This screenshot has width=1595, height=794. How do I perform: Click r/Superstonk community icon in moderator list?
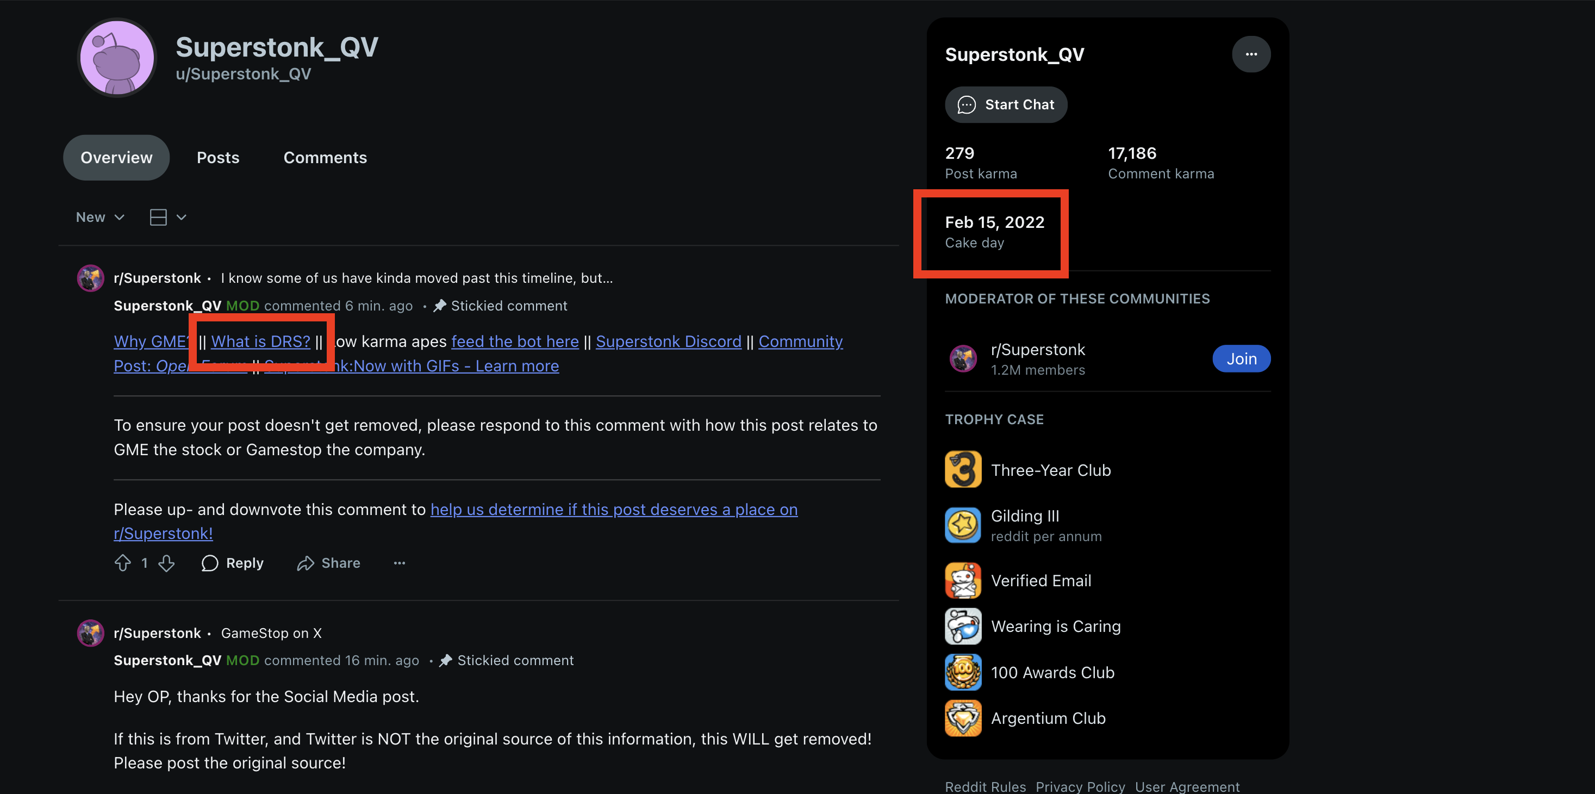coord(963,358)
